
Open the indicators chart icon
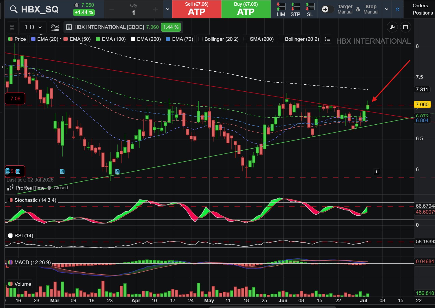[x=55, y=27]
